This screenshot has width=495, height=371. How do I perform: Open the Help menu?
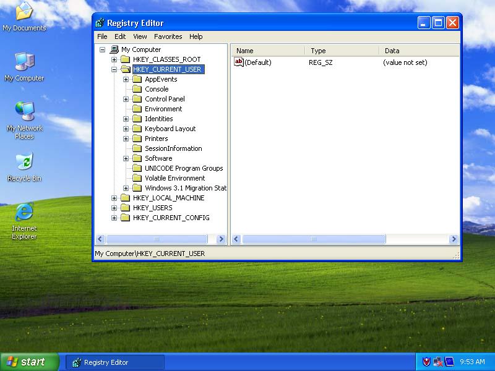coord(196,36)
